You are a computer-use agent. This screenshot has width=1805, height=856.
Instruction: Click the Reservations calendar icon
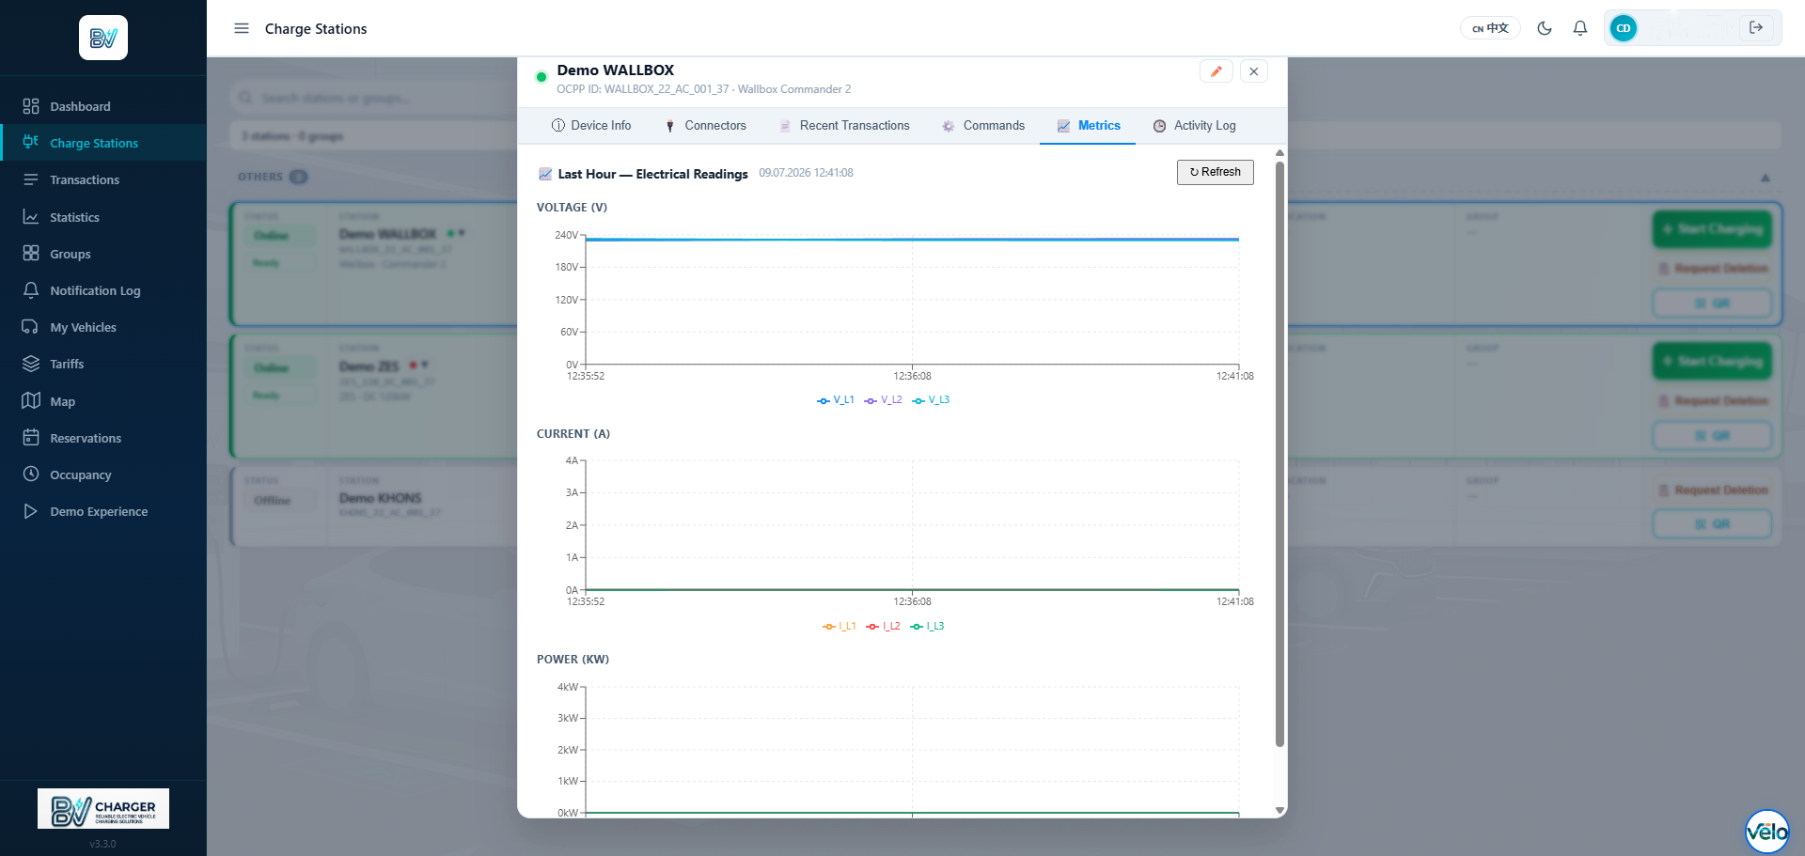coord(31,438)
